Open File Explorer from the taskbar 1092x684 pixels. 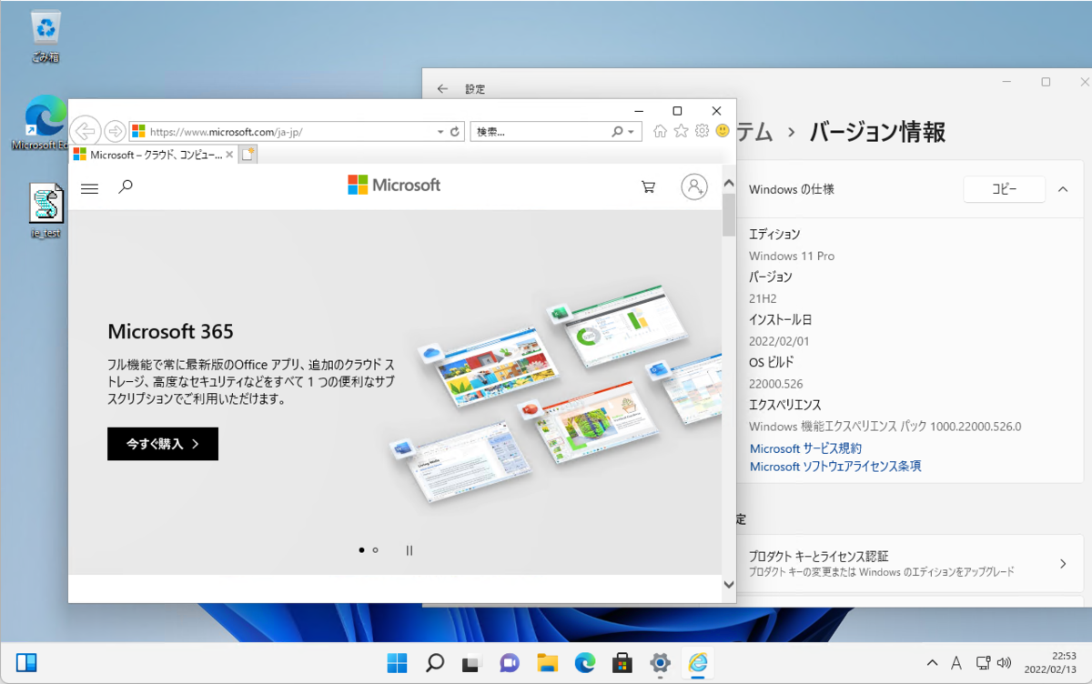tap(547, 662)
